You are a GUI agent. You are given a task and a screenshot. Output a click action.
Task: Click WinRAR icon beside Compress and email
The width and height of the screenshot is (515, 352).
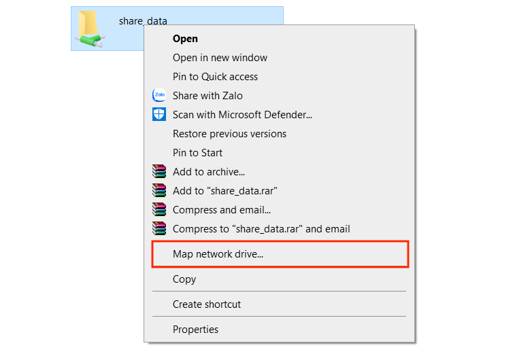click(159, 210)
